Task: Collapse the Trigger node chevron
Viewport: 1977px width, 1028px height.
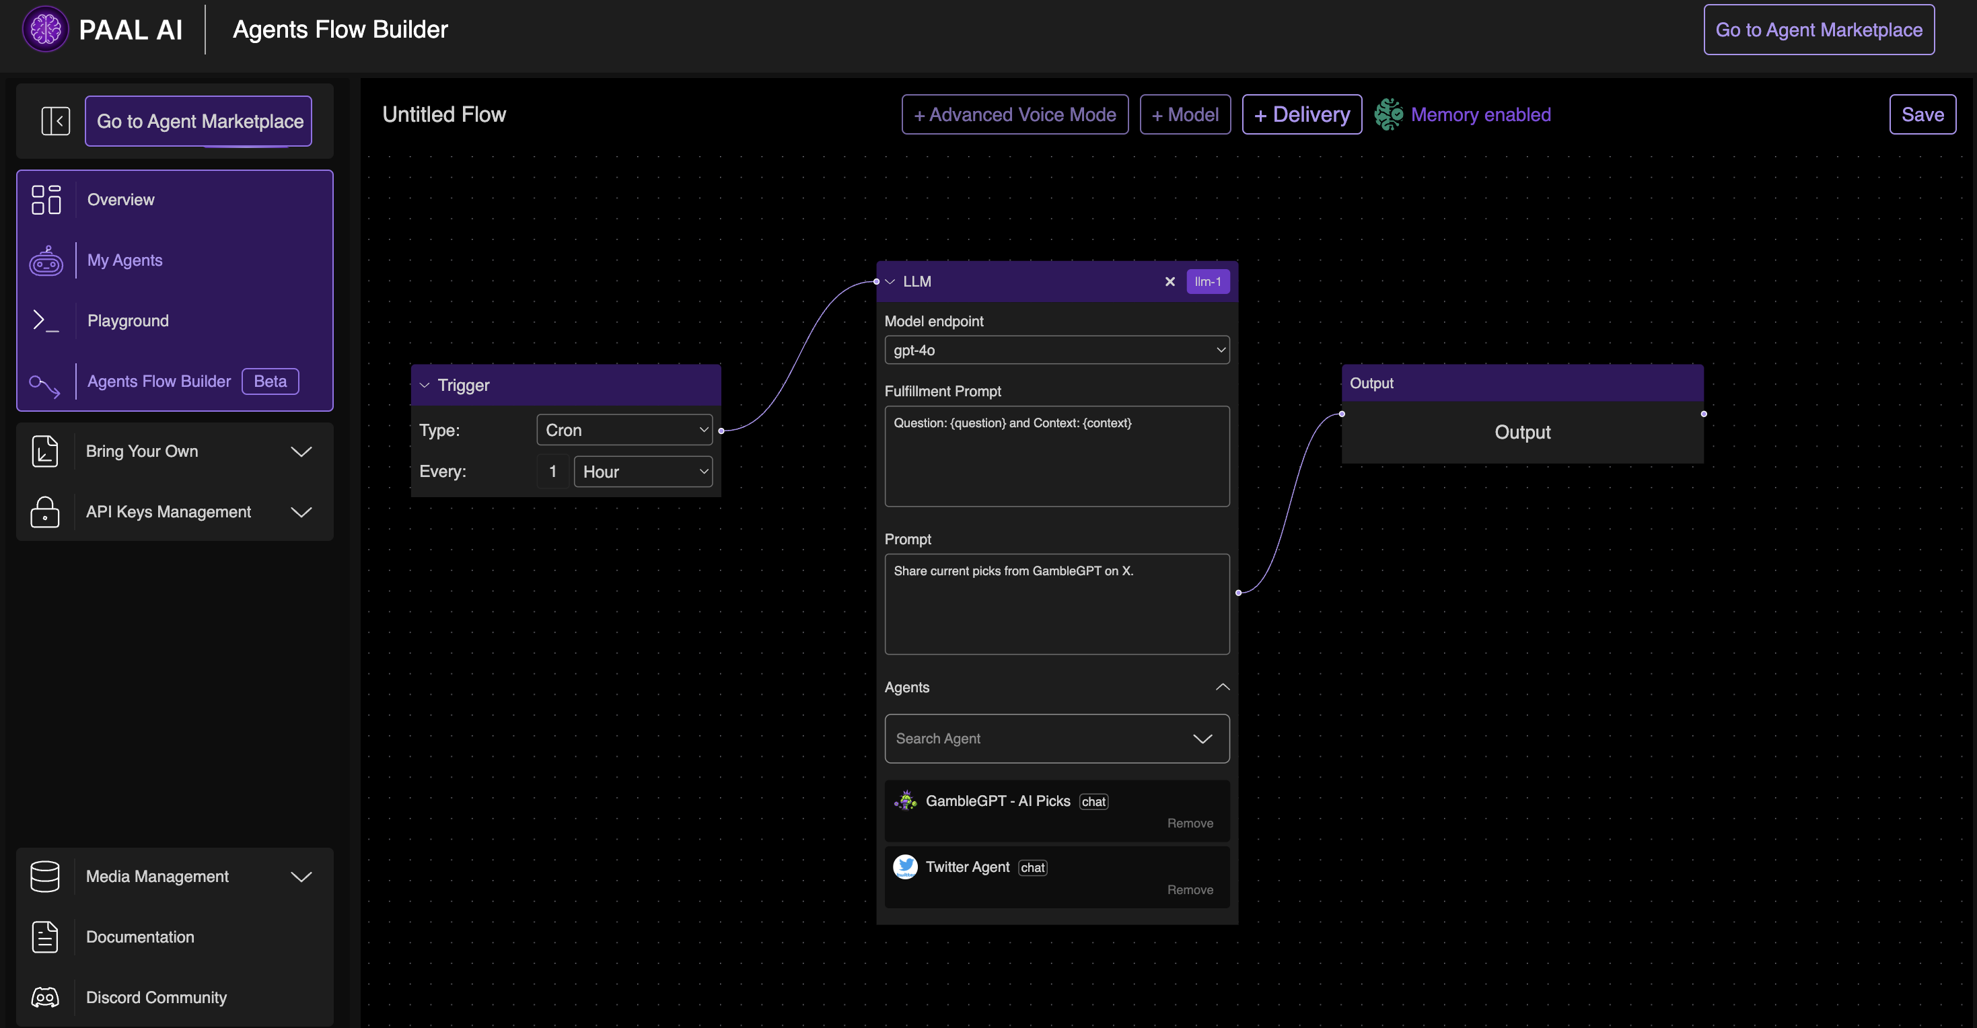Action: point(425,385)
